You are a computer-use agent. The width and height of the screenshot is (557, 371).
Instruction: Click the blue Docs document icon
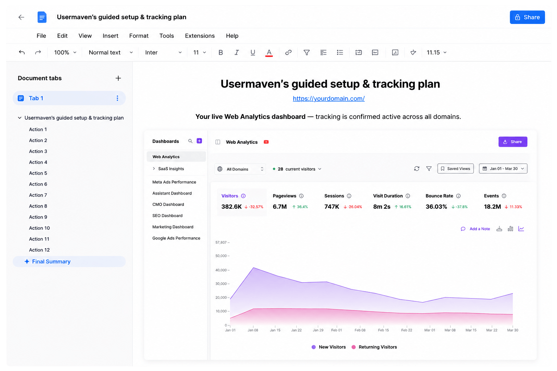(x=42, y=17)
